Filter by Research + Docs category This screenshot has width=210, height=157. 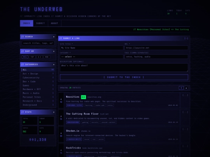tap(38, 101)
